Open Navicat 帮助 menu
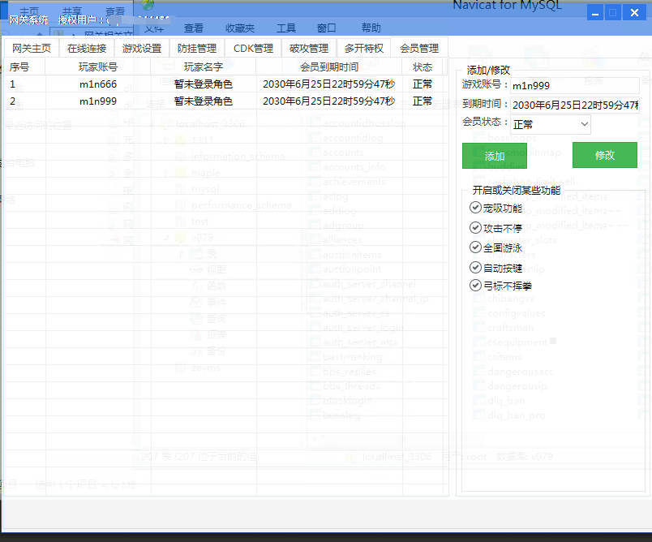 point(371,28)
